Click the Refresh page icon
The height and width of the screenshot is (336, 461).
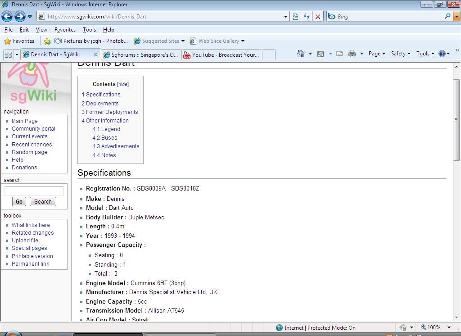tap(307, 17)
